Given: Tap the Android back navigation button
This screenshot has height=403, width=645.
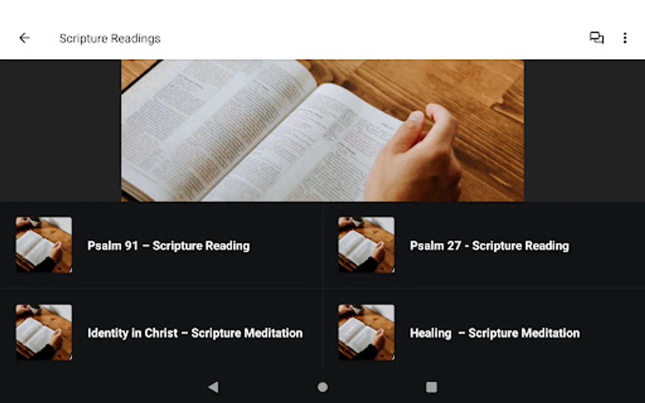Looking at the screenshot, I should pyautogui.click(x=213, y=387).
